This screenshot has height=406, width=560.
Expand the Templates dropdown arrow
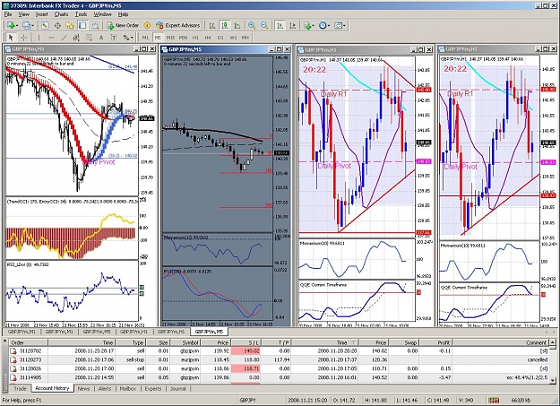(344, 25)
